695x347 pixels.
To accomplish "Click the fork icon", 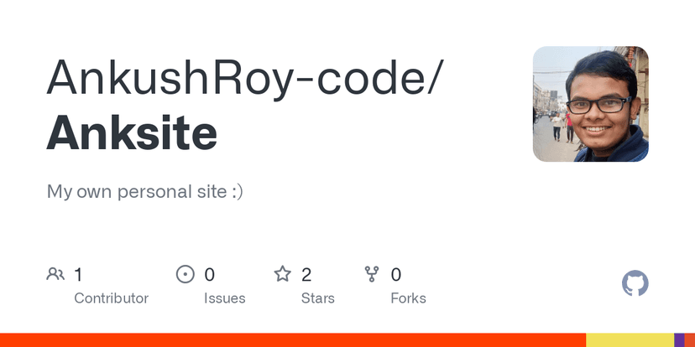I will 372,274.
